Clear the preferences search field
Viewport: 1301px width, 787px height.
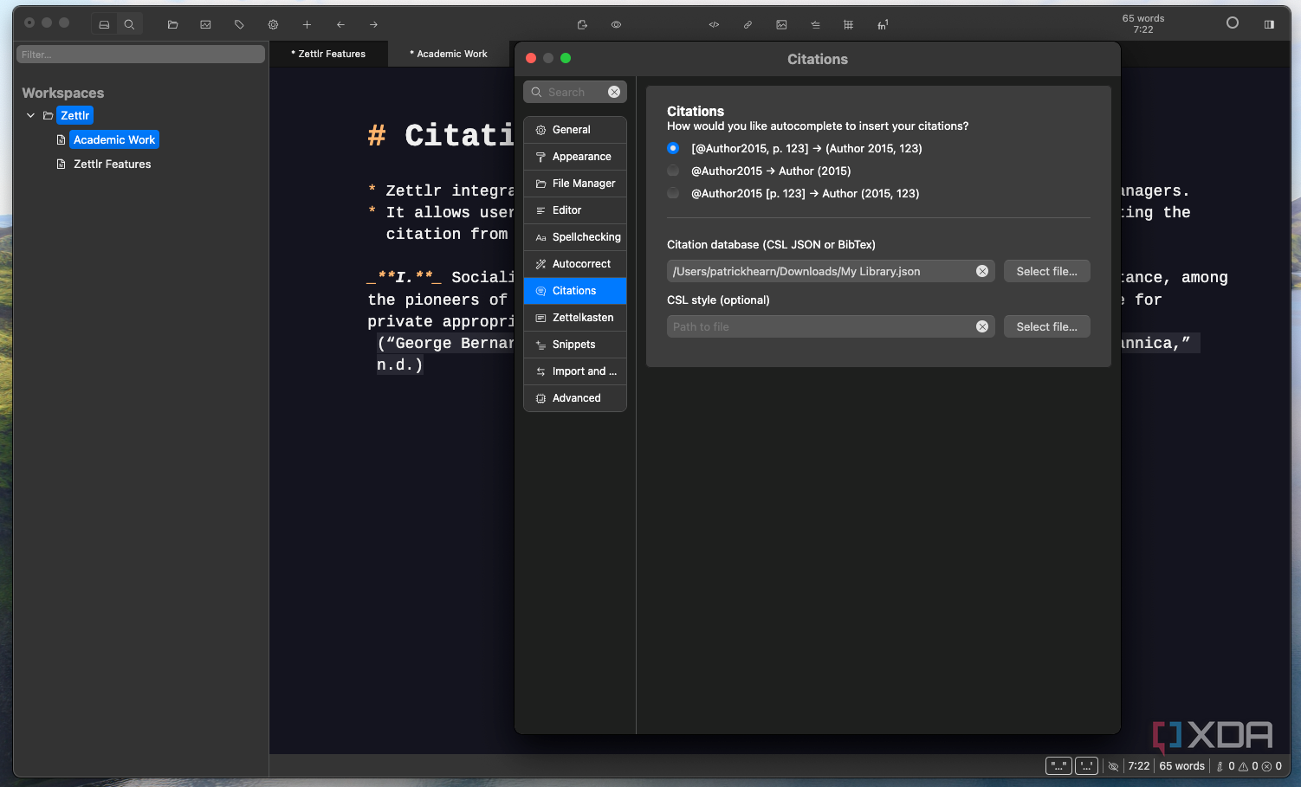click(614, 92)
